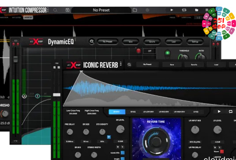Click the ER Mix knob
The image size is (236, 160).
click(78, 155)
